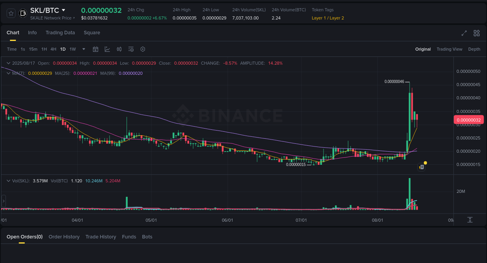
Task: Switch to Trading View chart mode
Action: tap(449, 49)
